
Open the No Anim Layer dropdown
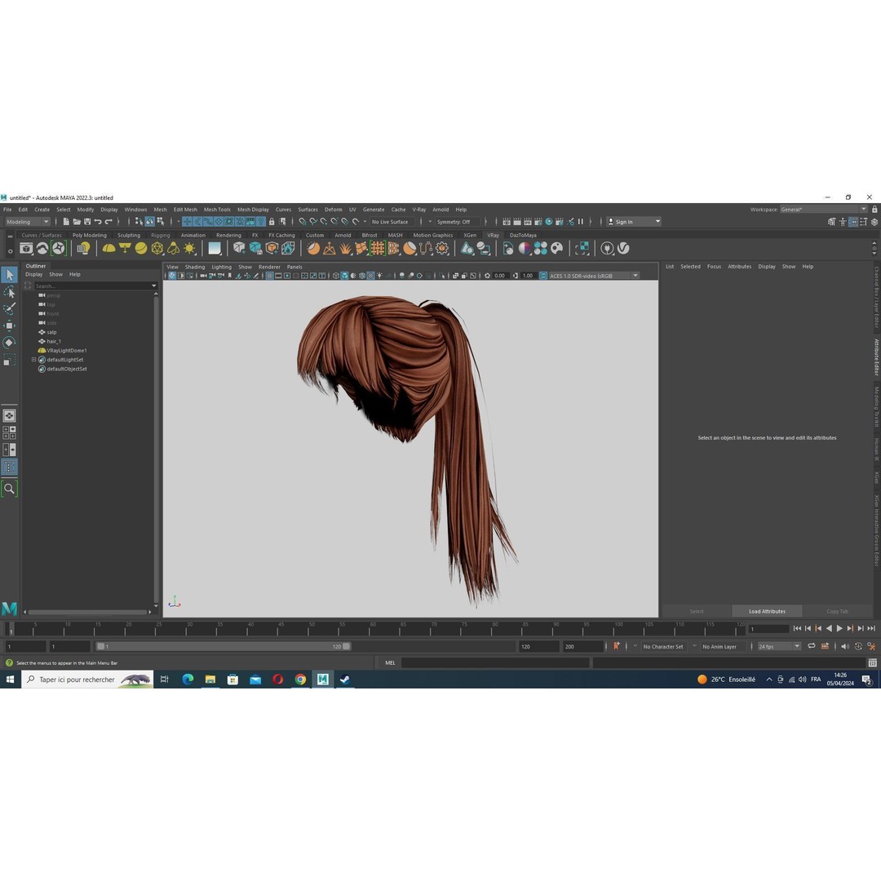coord(722,647)
